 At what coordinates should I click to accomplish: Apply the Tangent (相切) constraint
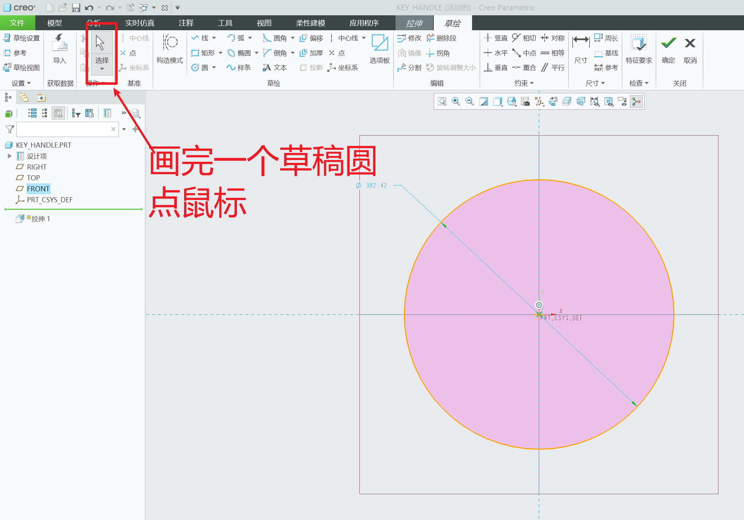coord(524,38)
